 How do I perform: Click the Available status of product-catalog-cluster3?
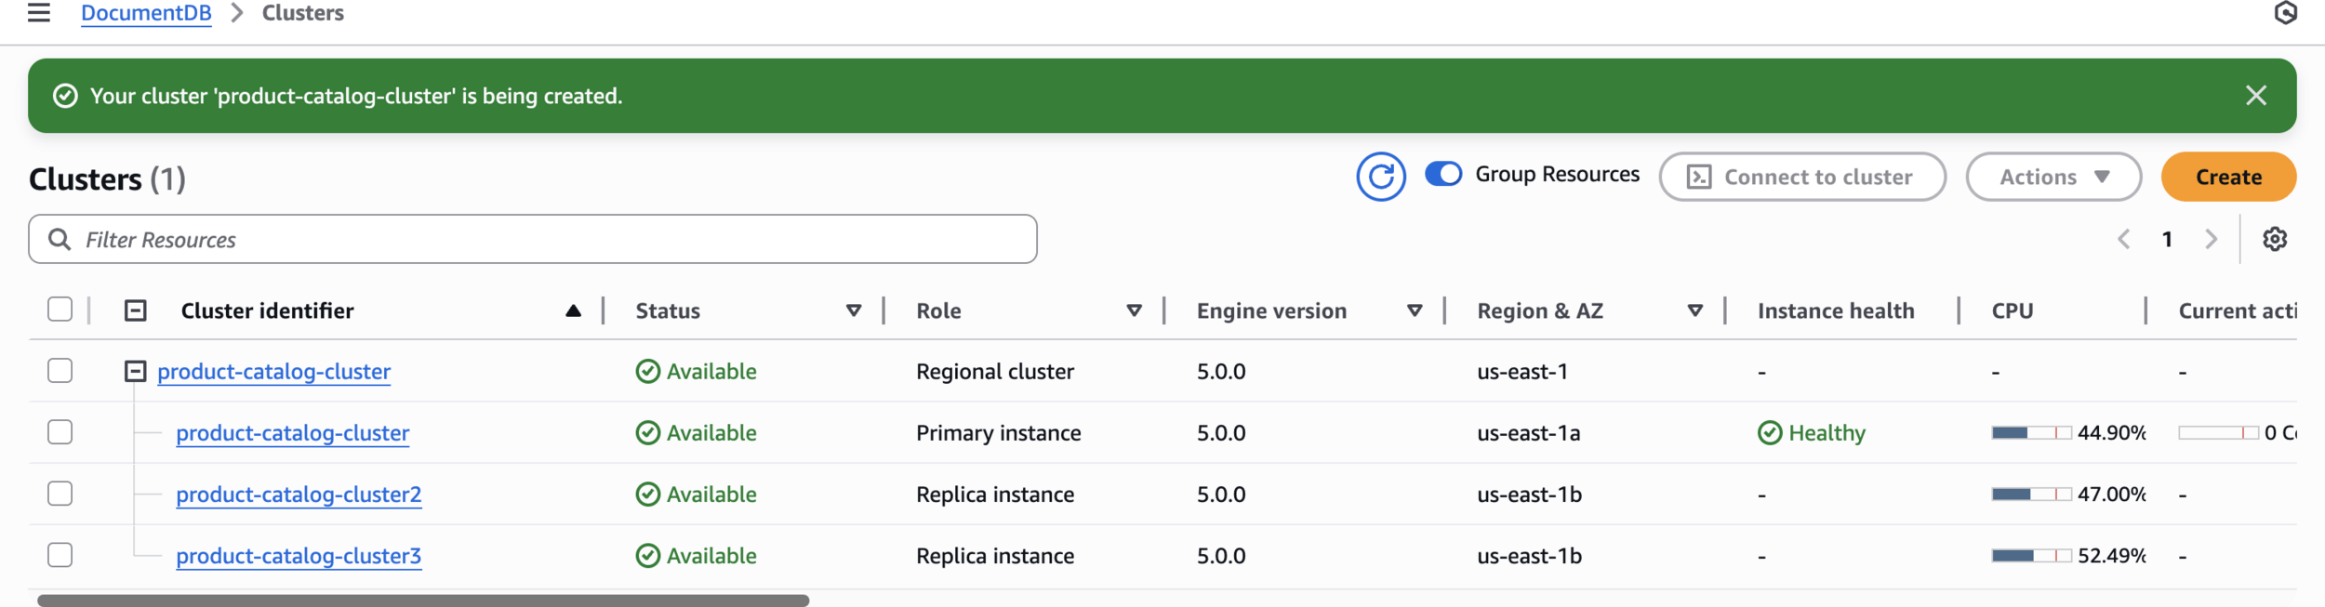(x=696, y=555)
